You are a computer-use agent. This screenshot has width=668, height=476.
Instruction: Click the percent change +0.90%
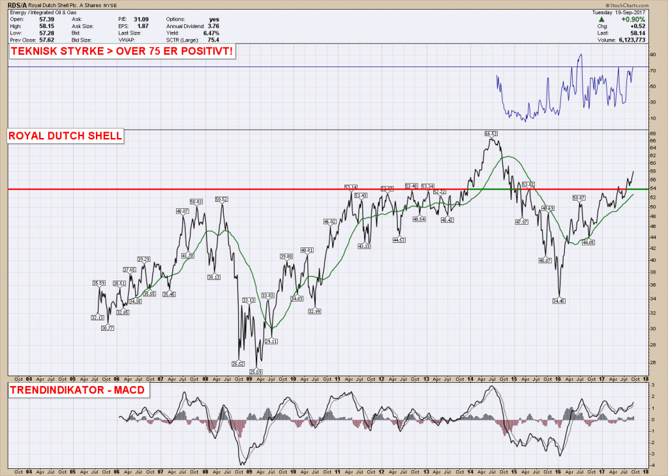(x=633, y=20)
